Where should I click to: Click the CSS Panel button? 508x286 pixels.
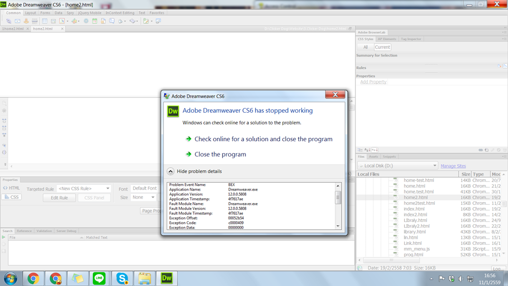click(x=94, y=198)
